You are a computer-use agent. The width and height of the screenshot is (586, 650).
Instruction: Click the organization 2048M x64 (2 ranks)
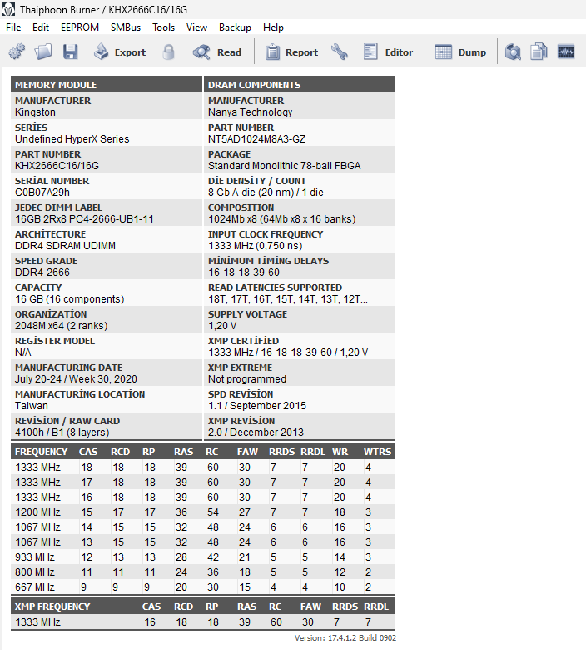click(x=62, y=326)
